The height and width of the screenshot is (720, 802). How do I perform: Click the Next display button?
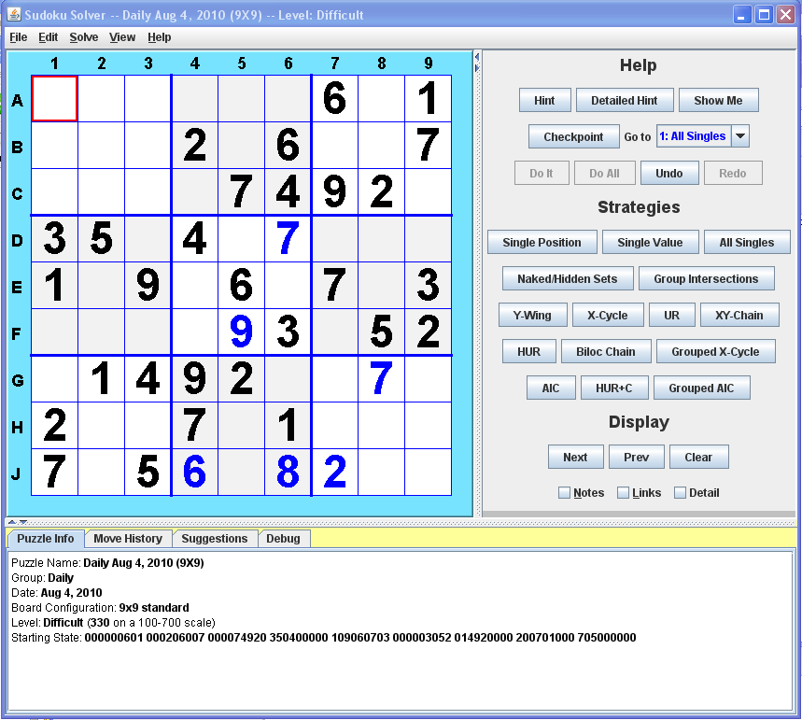click(x=575, y=457)
